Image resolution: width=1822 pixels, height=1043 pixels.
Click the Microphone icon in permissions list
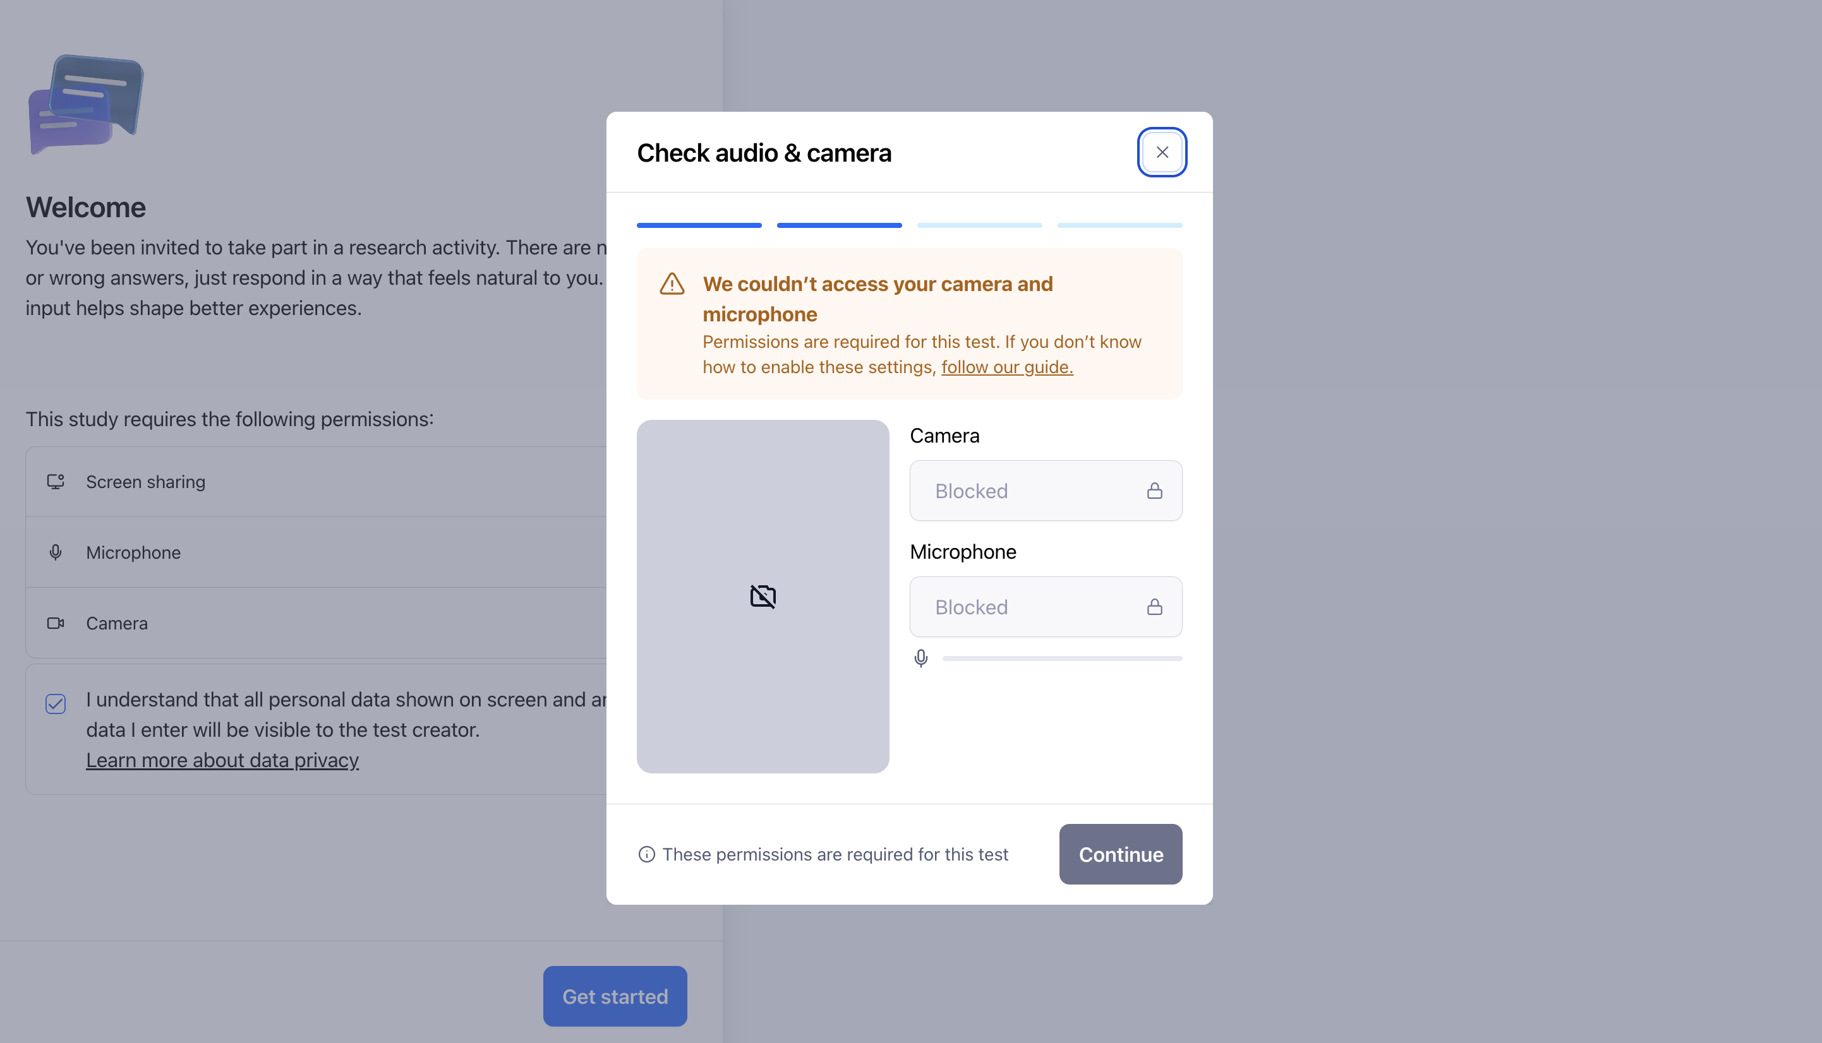click(56, 552)
